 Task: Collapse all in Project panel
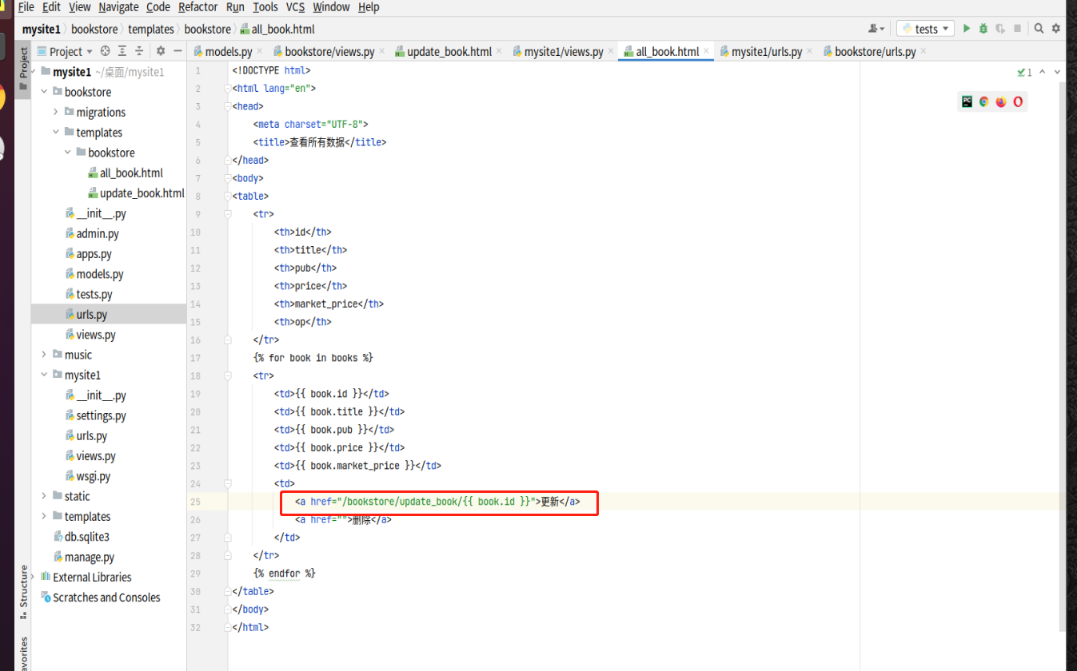point(139,51)
